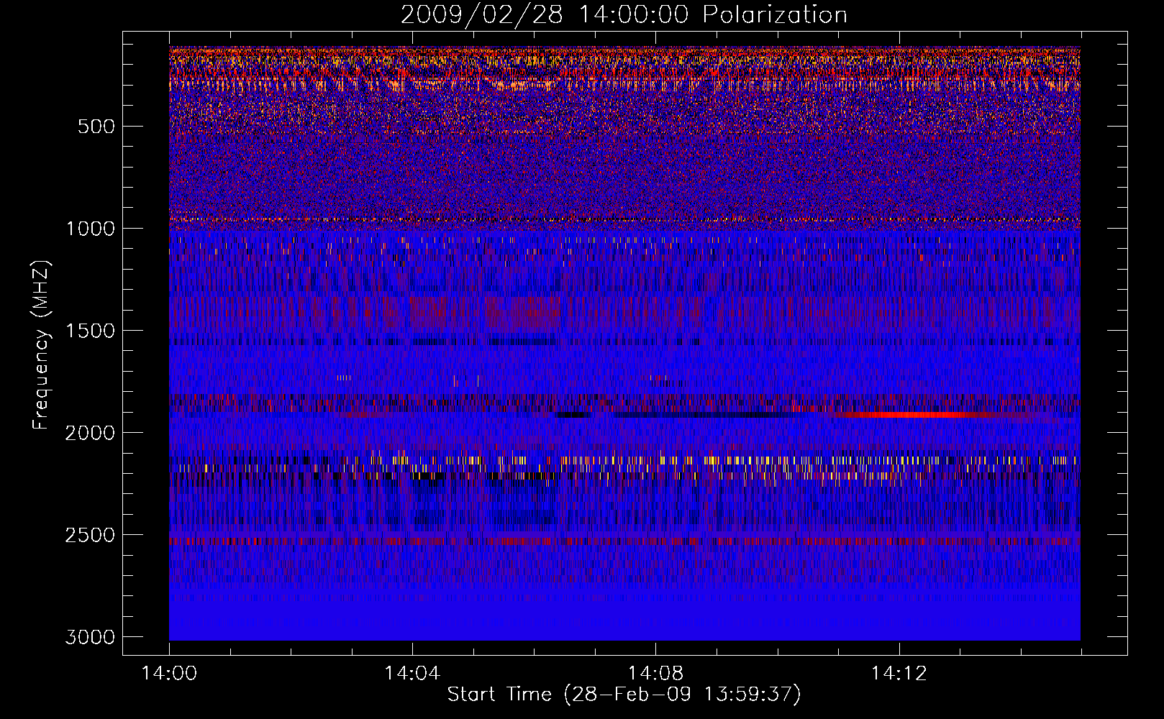Select the 2000 frequency tick label

(90, 433)
